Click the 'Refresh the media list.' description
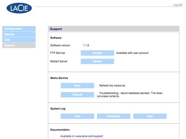Viewport: 186px width, 139px height. pyautogui.click(x=112, y=86)
